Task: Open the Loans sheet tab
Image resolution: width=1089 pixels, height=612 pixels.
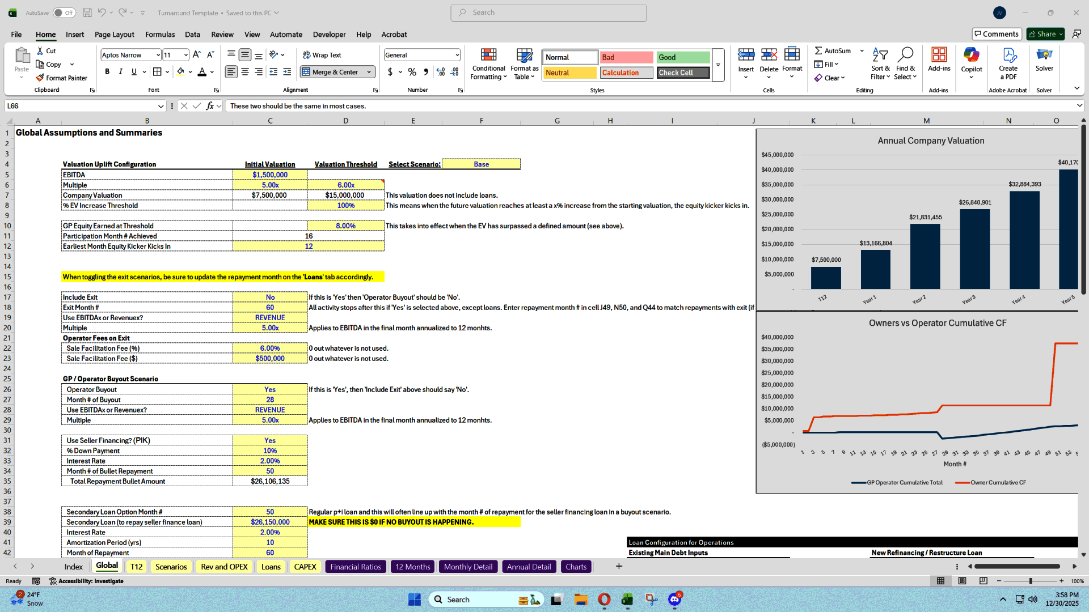Action: [x=271, y=566]
